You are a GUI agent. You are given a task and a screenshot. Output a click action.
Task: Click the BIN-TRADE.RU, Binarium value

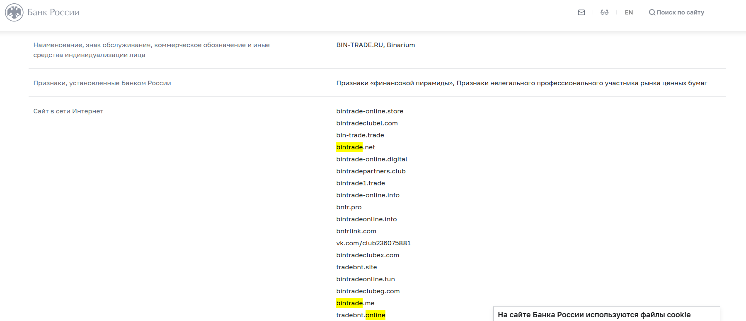[x=375, y=45]
